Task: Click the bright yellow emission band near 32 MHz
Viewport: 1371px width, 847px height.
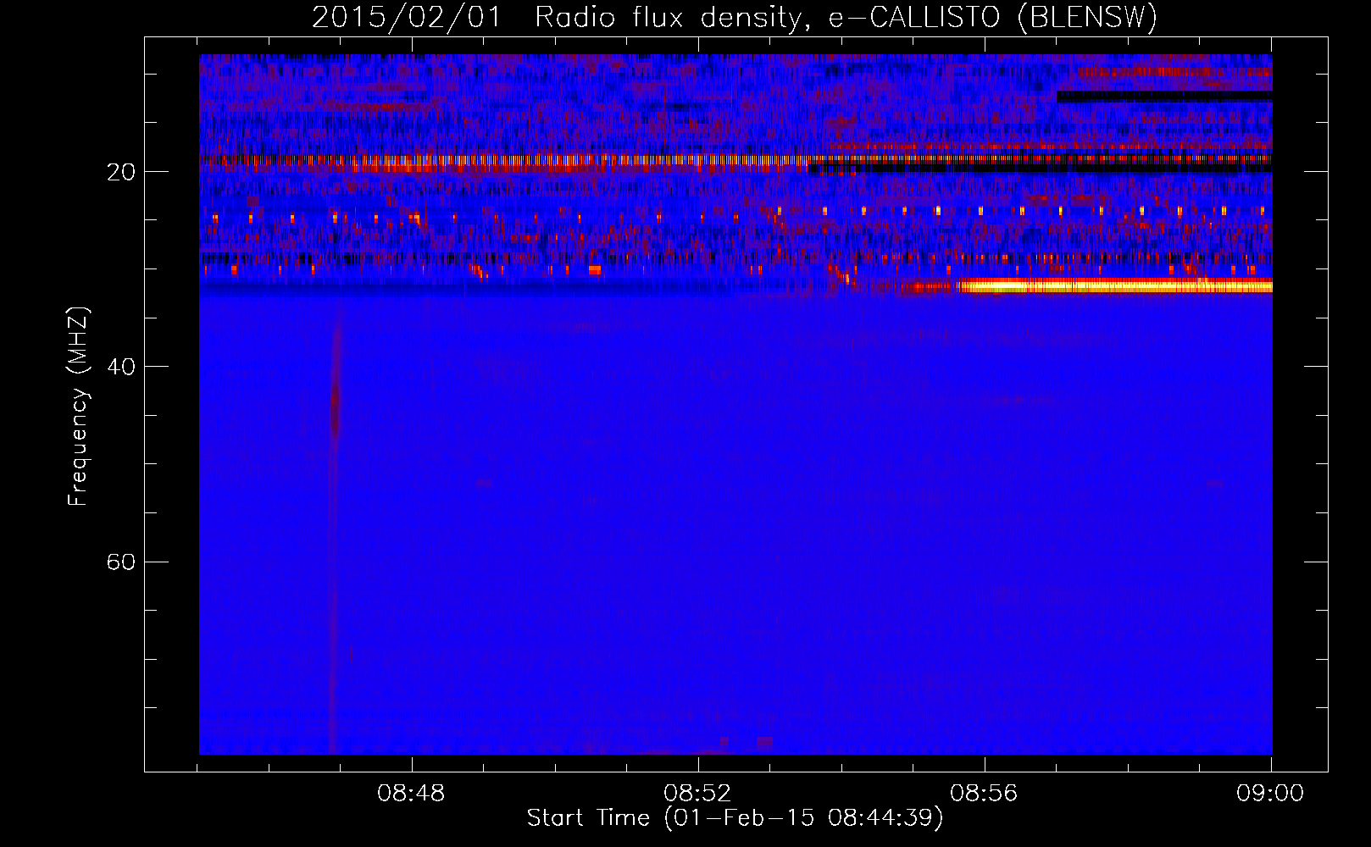Action: tap(1114, 286)
